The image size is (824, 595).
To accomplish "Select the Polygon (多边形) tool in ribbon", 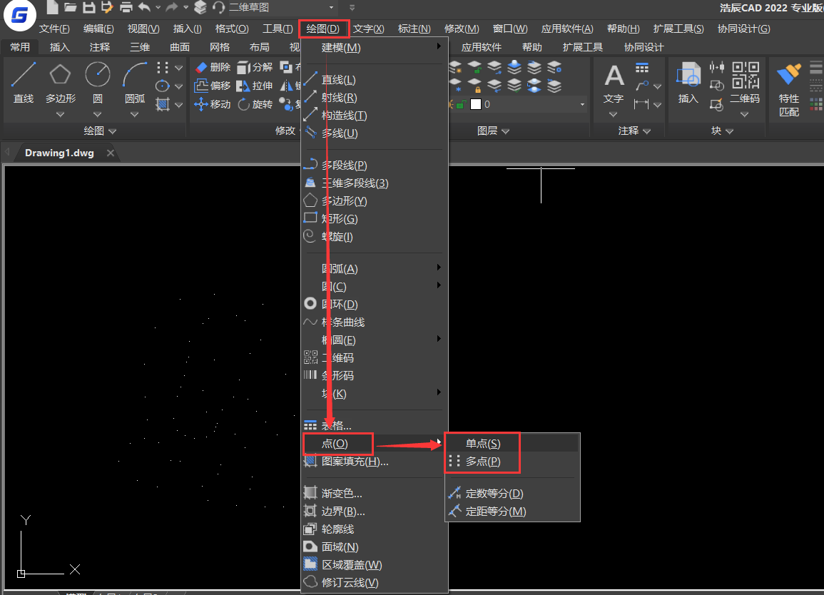I will click(60, 83).
